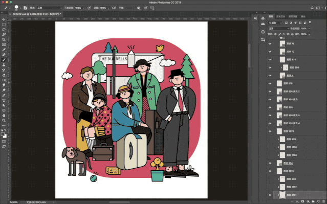The image size is (327, 204).
Task: Hide the selected layer 图层 2161
Action: [270, 195]
